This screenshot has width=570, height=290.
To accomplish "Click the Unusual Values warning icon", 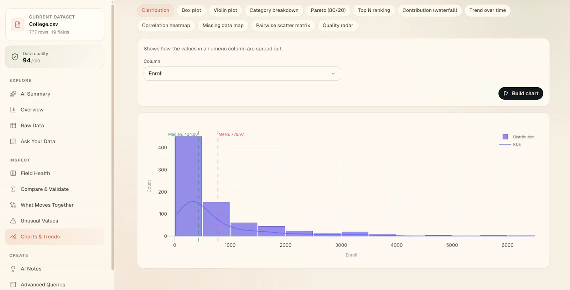I will tap(13, 221).
